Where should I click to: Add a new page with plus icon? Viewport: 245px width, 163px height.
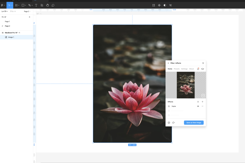[x=30, y=17]
